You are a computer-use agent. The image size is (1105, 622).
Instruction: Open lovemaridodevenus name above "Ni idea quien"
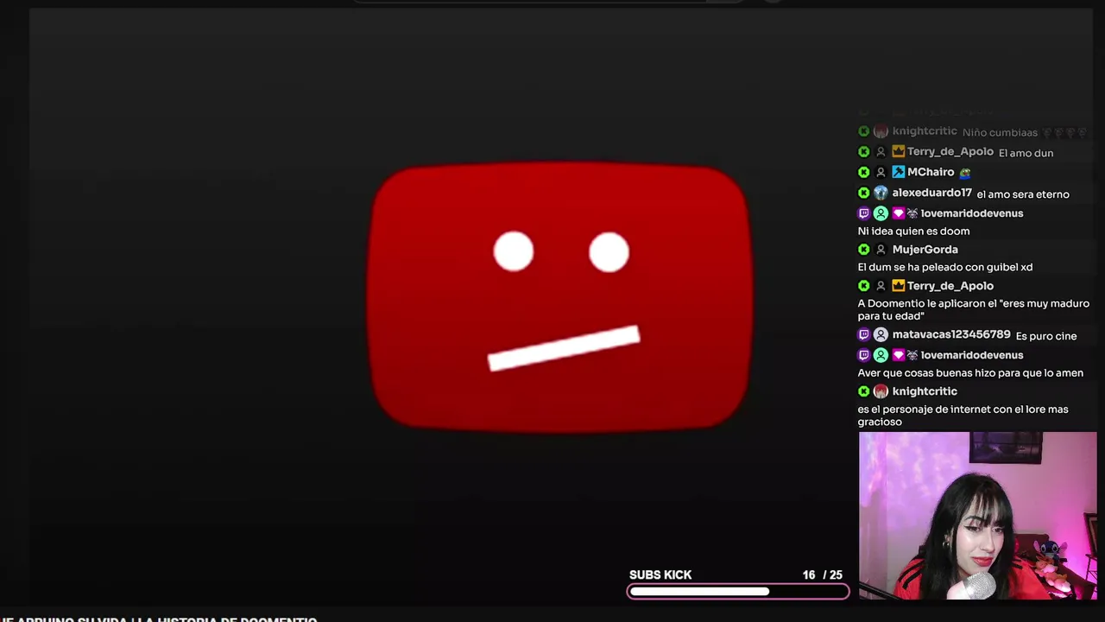tap(972, 213)
